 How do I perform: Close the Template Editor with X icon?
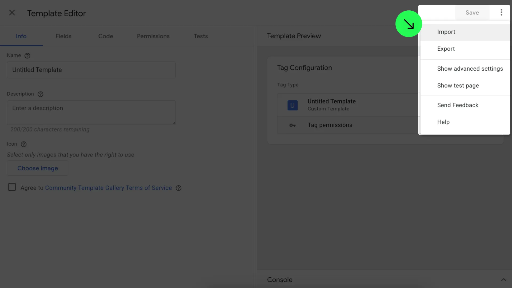coord(12,13)
